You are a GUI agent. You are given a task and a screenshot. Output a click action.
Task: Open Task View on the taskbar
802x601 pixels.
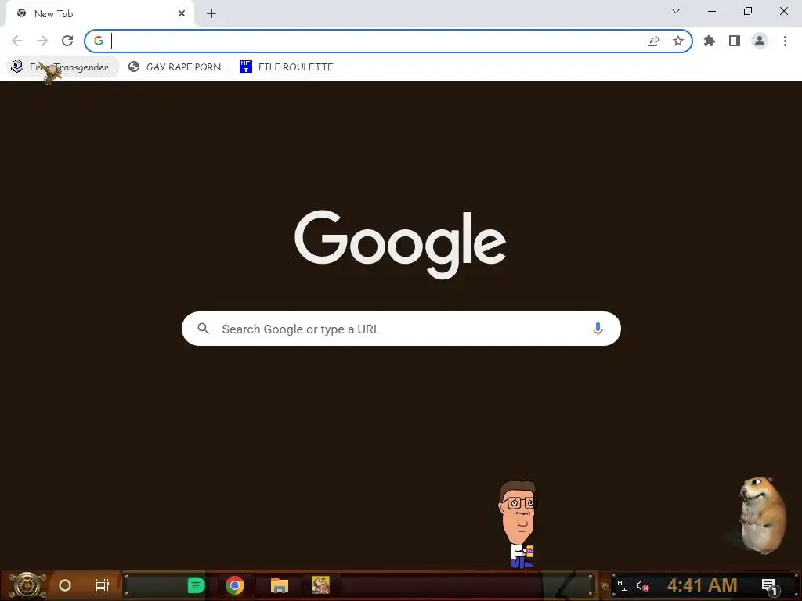[103, 585]
